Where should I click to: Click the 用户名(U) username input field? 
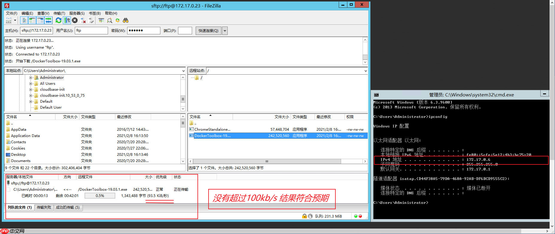[91, 30]
